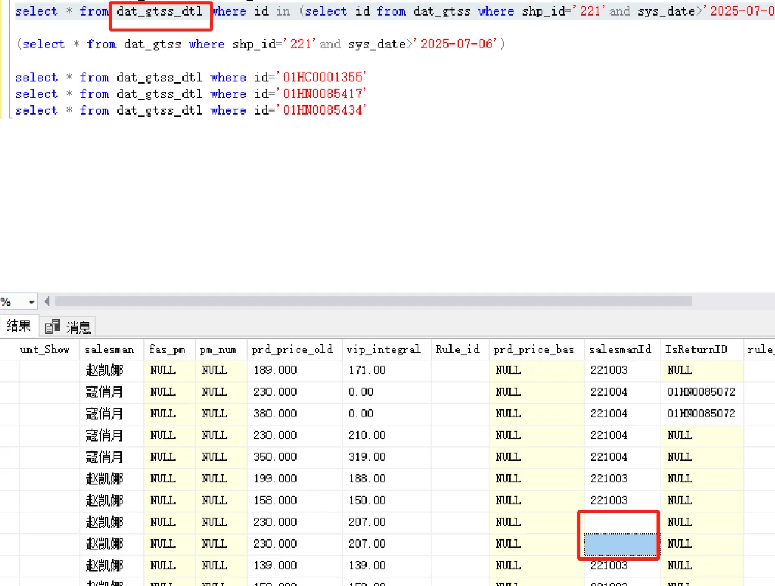
Task: Place cursor on '01HC0001355' in query
Action: click(x=321, y=78)
